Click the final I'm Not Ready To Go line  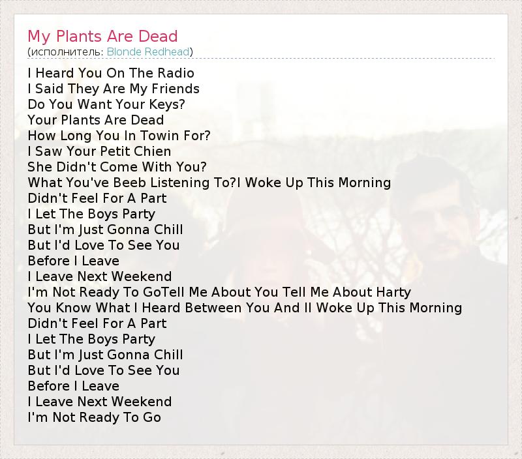click(x=94, y=417)
